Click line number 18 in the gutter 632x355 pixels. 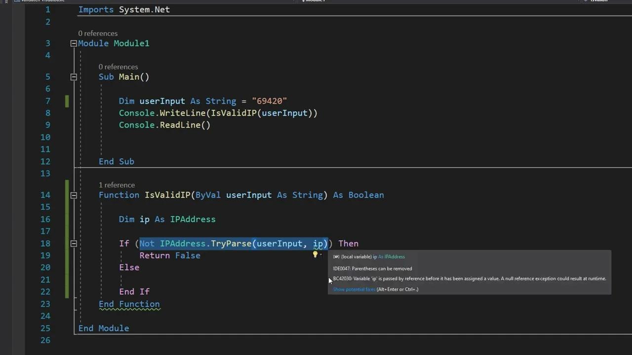pos(45,244)
